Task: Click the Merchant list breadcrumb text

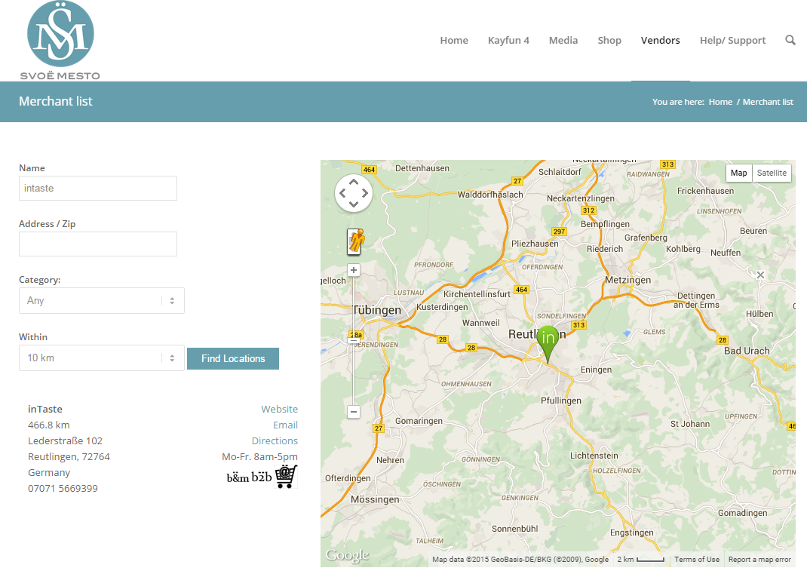Action: [x=768, y=102]
